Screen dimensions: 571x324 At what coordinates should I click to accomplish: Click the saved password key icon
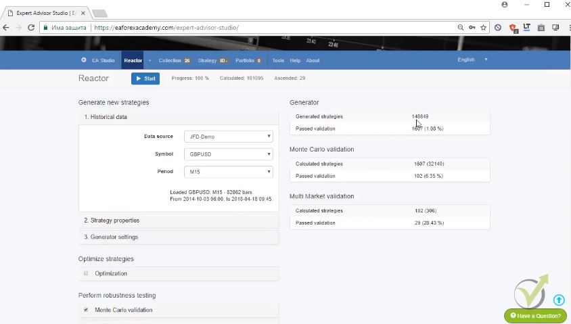pos(472,28)
